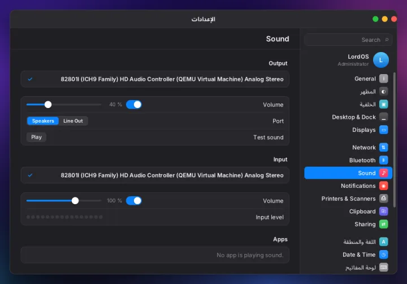Click the output 40 % value
The height and width of the screenshot is (284, 407).
[115, 105]
